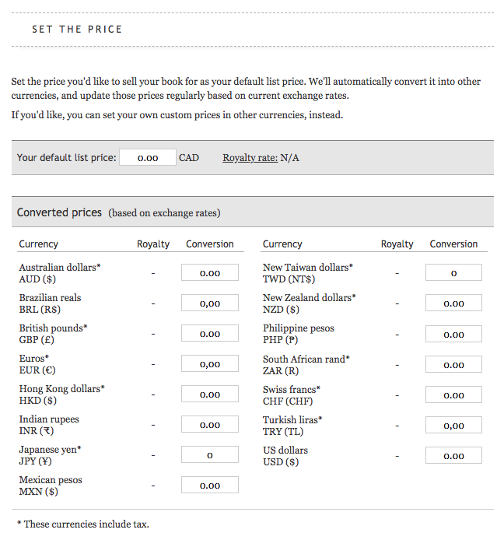Select the Brazilian reals BRL price field
504x540 pixels.
(x=210, y=303)
